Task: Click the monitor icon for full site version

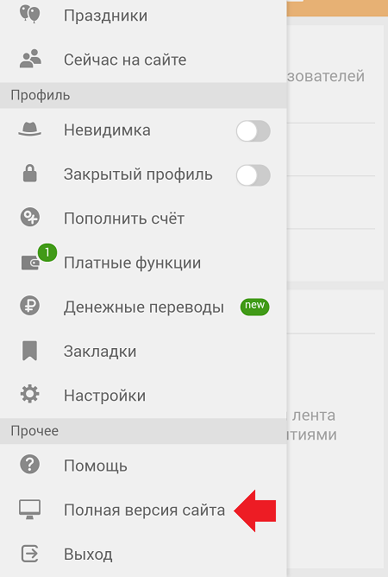Action: coord(30,510)
